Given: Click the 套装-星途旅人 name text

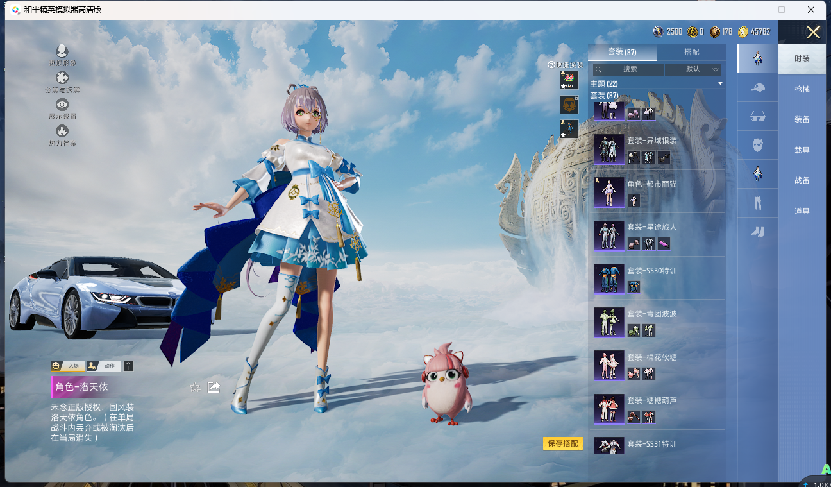Looking at the screenshot, I should (x=652, y=227).
